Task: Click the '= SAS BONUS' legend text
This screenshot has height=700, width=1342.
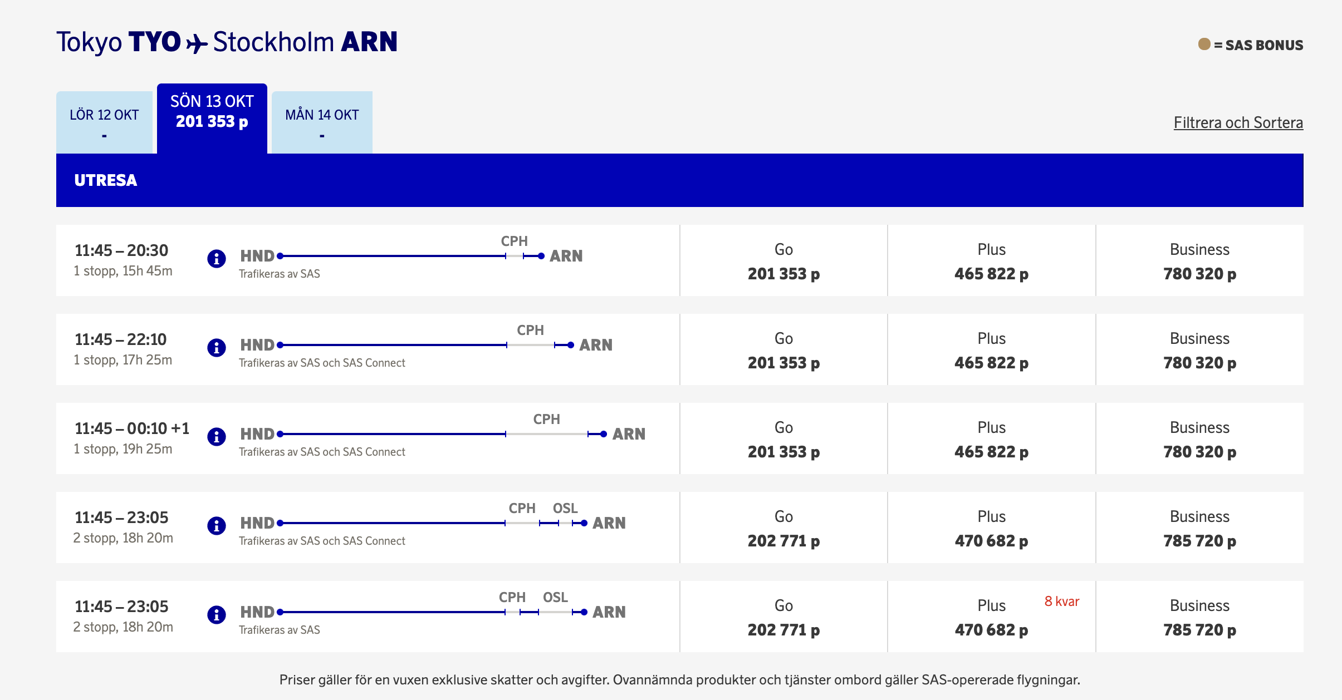Action: point(1258,45)
